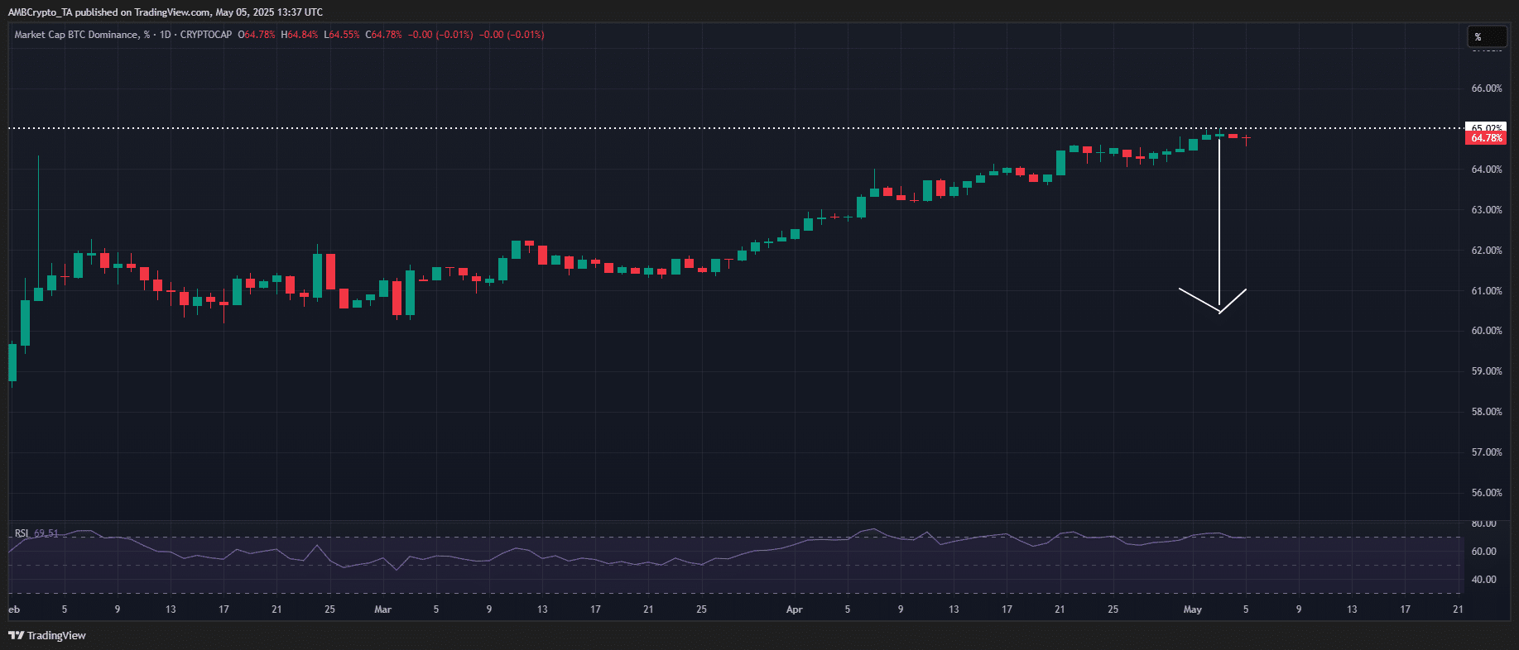Click the 66.00% price axis label

1487,88
